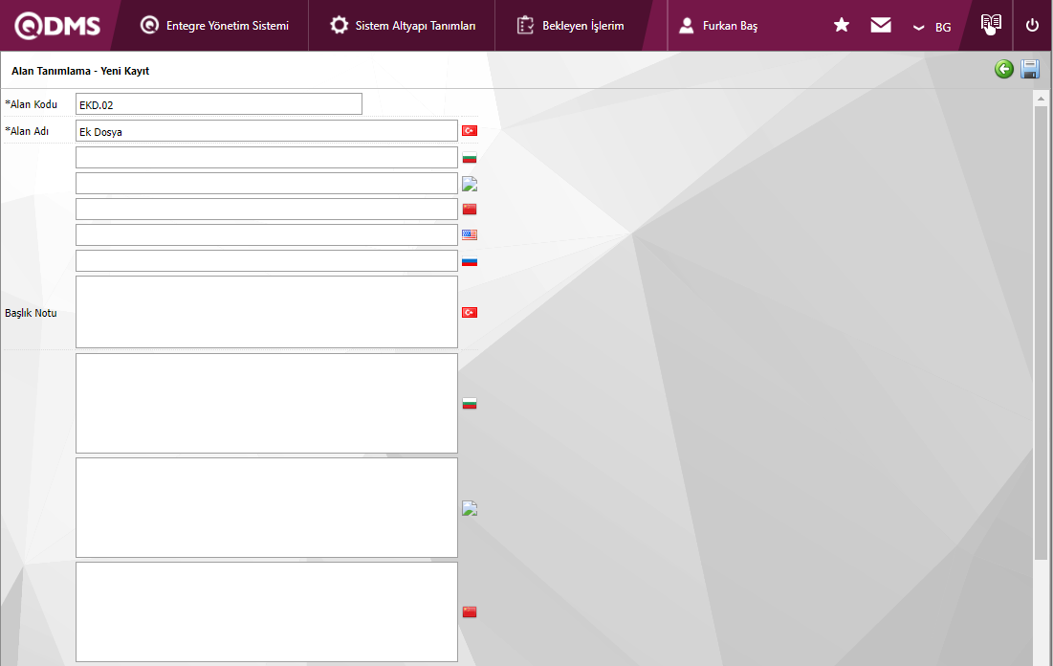
Task: Click the *Alan Adı label
Action: 27,131
